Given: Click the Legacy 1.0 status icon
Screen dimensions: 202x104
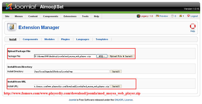Looking at the screenshot, I should [x=138, y=16].
